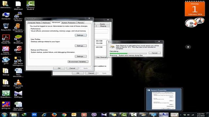Screen dimensions: 209x117
Task: Show hidden tray icons arrow
Action: pyautogui.click(x=181, y=115)
